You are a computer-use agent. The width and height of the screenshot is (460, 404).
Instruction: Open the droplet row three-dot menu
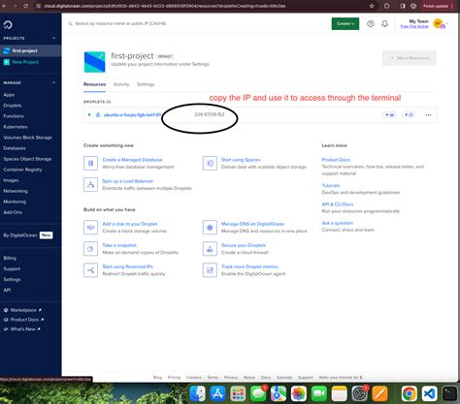click(x=428, y=115)
